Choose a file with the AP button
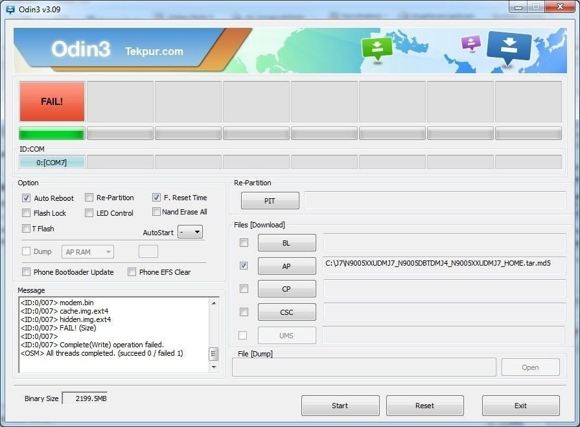The image size is (580, 427). pos(286,266)
